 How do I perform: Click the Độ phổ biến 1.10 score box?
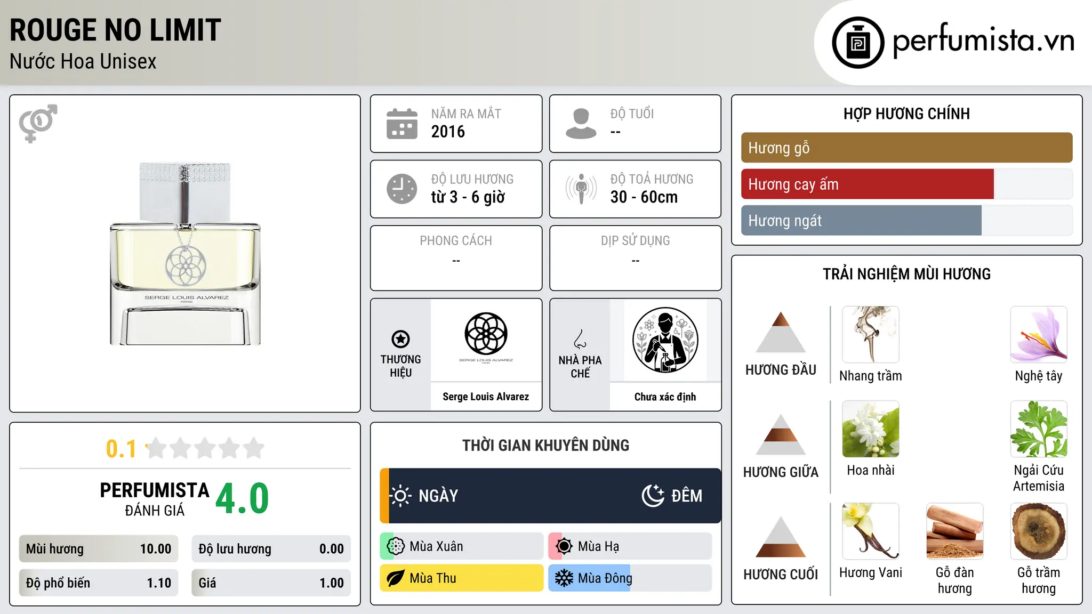click(x=99, y=583)
